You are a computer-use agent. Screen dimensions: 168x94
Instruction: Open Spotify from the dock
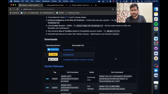click(156, 24)
